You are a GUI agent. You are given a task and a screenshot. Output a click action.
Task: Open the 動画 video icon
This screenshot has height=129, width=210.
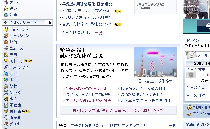tap(6, 15)
